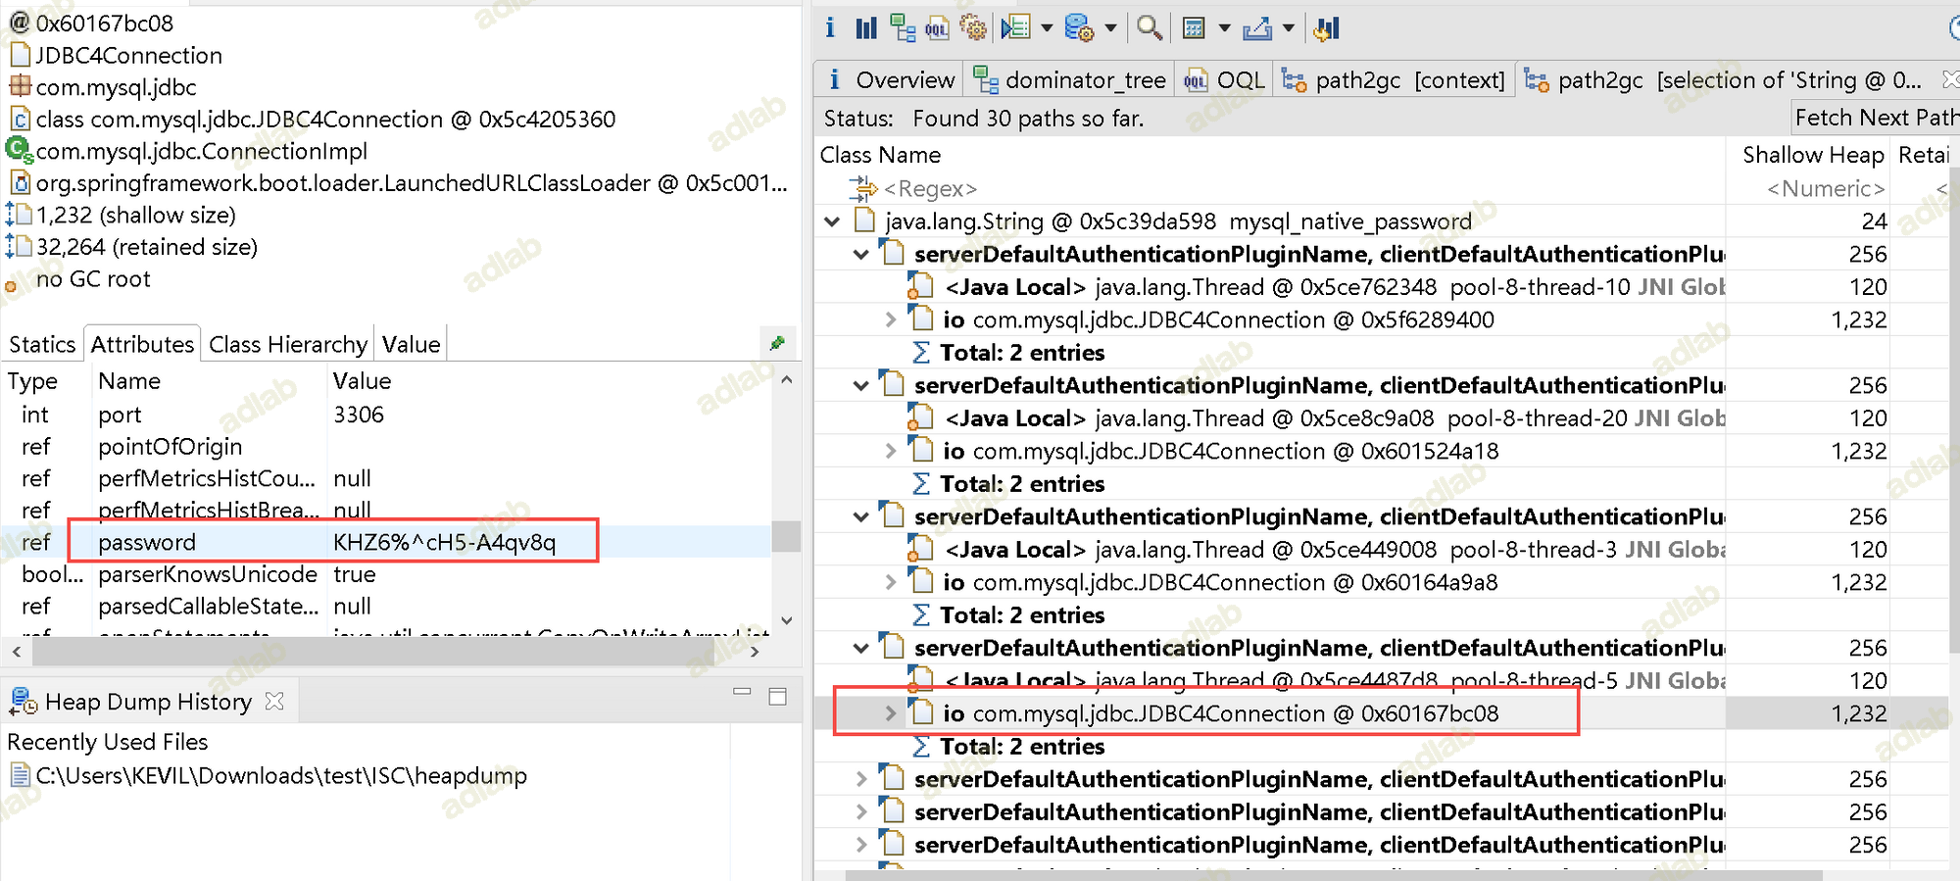Open the Query Browser database icon

(1079, 27)
